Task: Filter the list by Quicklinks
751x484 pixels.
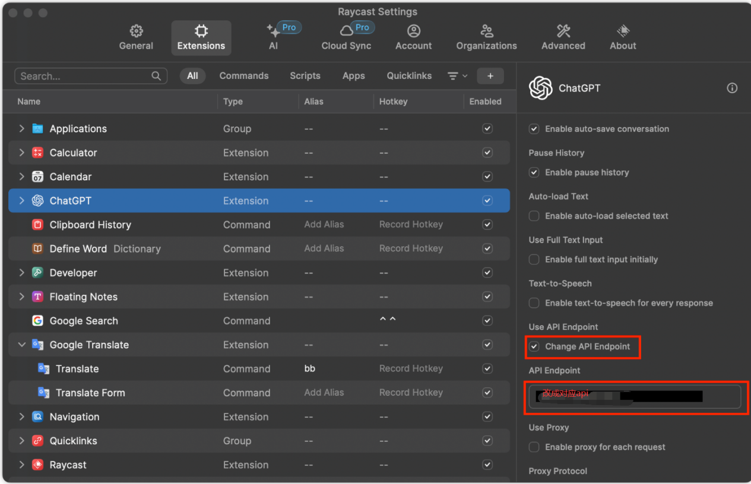Action: pyautogui.click(x=409, y=76)
